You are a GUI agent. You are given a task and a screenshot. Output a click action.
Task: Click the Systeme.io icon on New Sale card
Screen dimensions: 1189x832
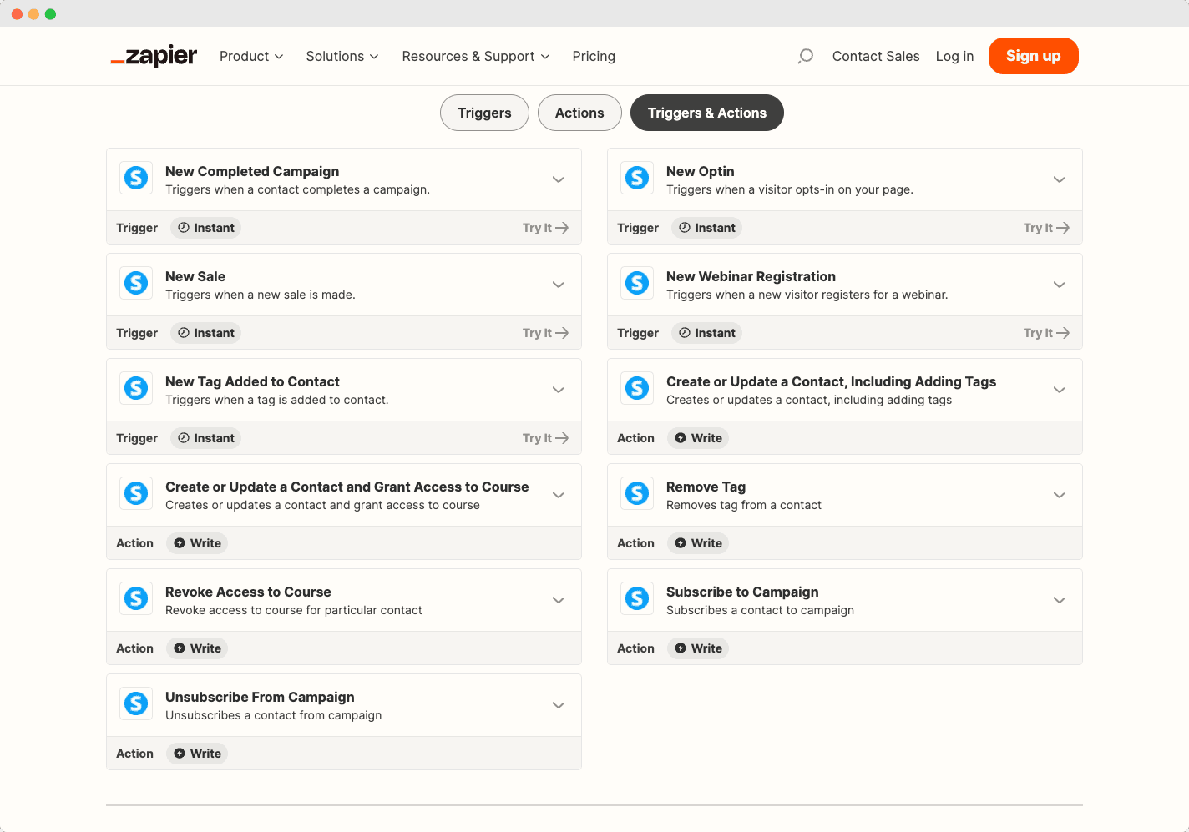[135, 283]
